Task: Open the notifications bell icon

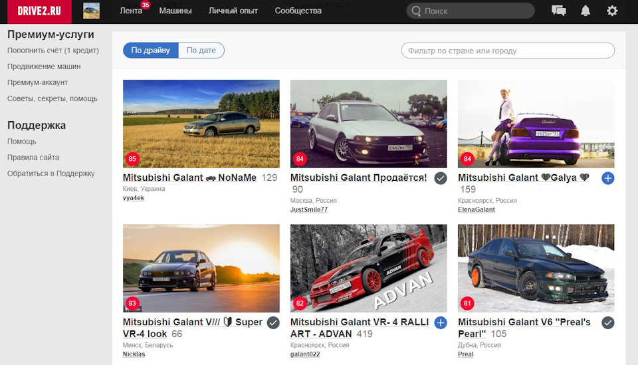Action: (585, 11)
